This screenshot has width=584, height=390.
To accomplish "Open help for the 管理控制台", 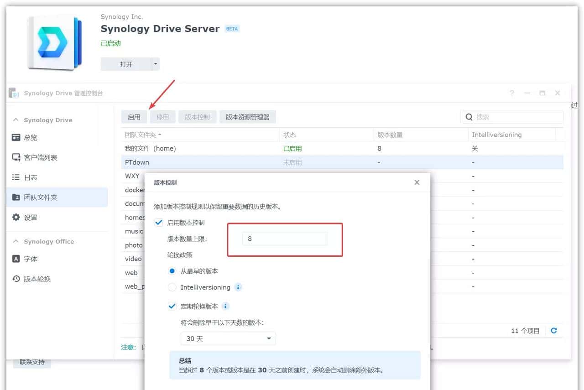I will [511, 93].
